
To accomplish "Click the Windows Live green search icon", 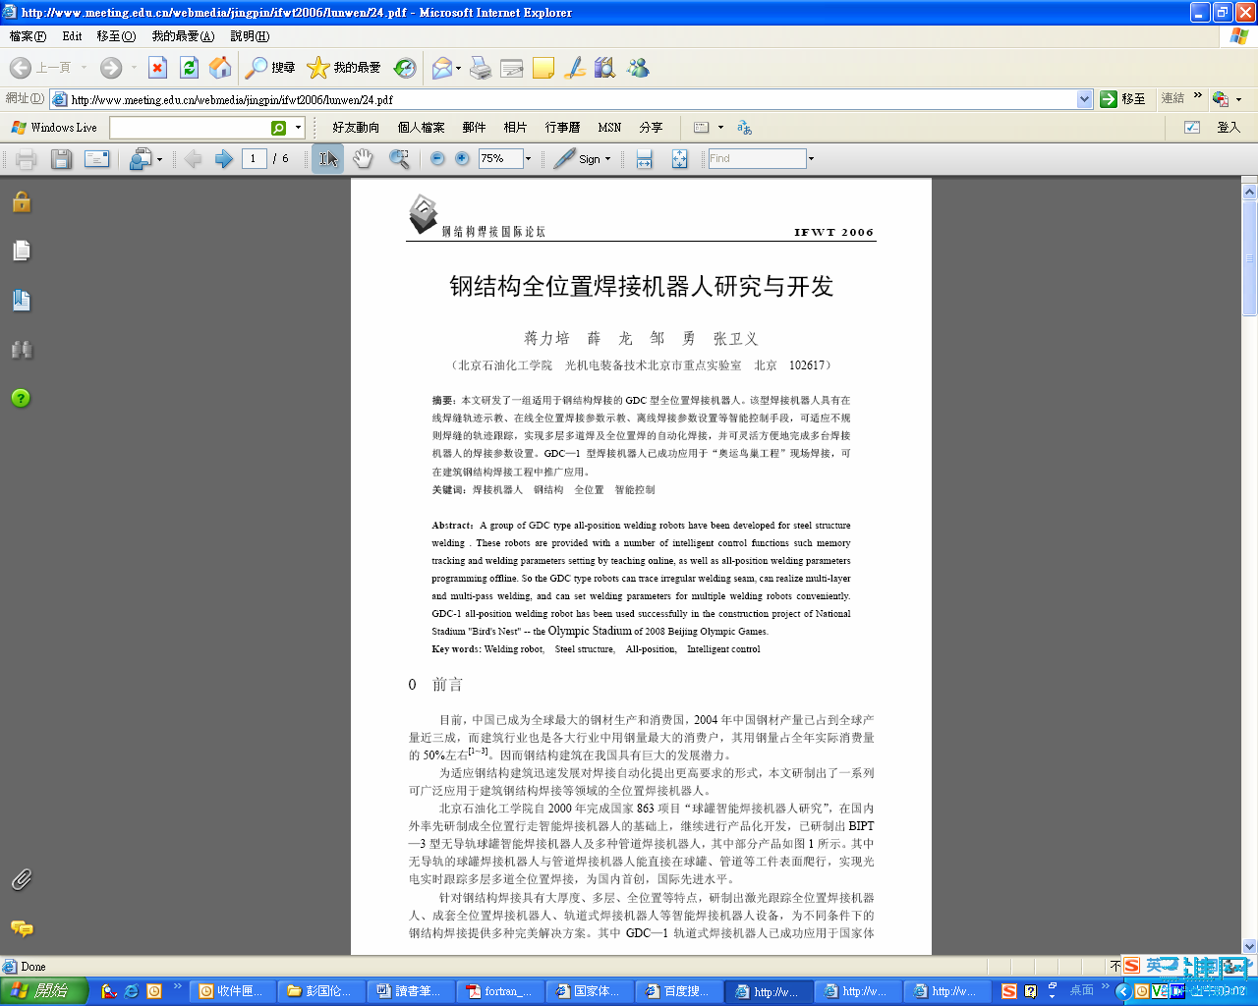I will [x=279, y=128].
